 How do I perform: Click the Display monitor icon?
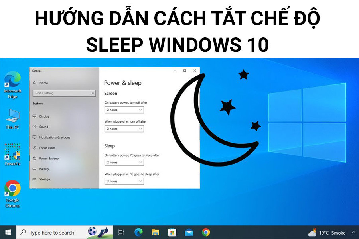(x=34, y=116)
